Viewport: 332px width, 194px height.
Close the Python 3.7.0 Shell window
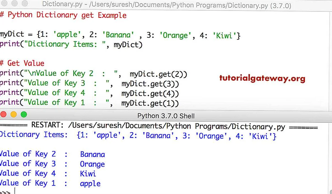(3, 114)
